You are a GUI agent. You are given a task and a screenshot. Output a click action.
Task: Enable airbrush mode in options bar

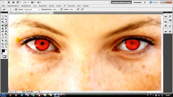click(x=78, y=9)
